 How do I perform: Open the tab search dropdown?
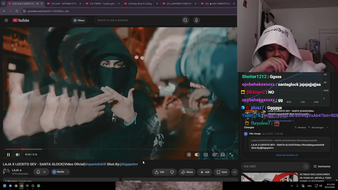3,4
